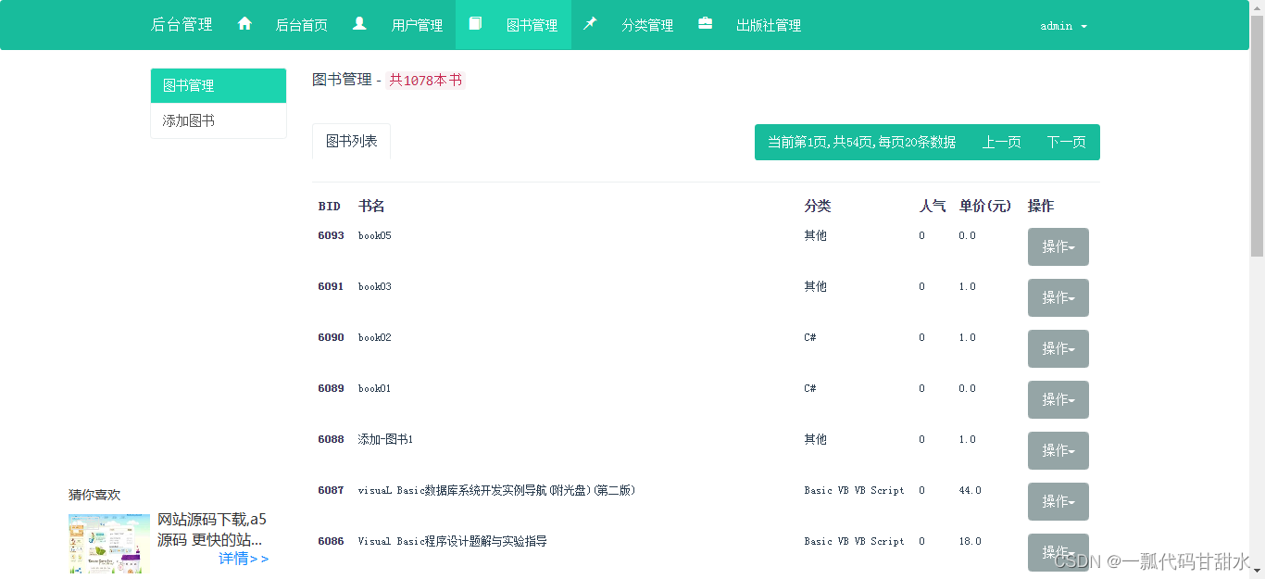The height and width of the screenshot is (579, 1265).
Task: Select 分类管理 in the top menu
Action: [x=647, y=25]
